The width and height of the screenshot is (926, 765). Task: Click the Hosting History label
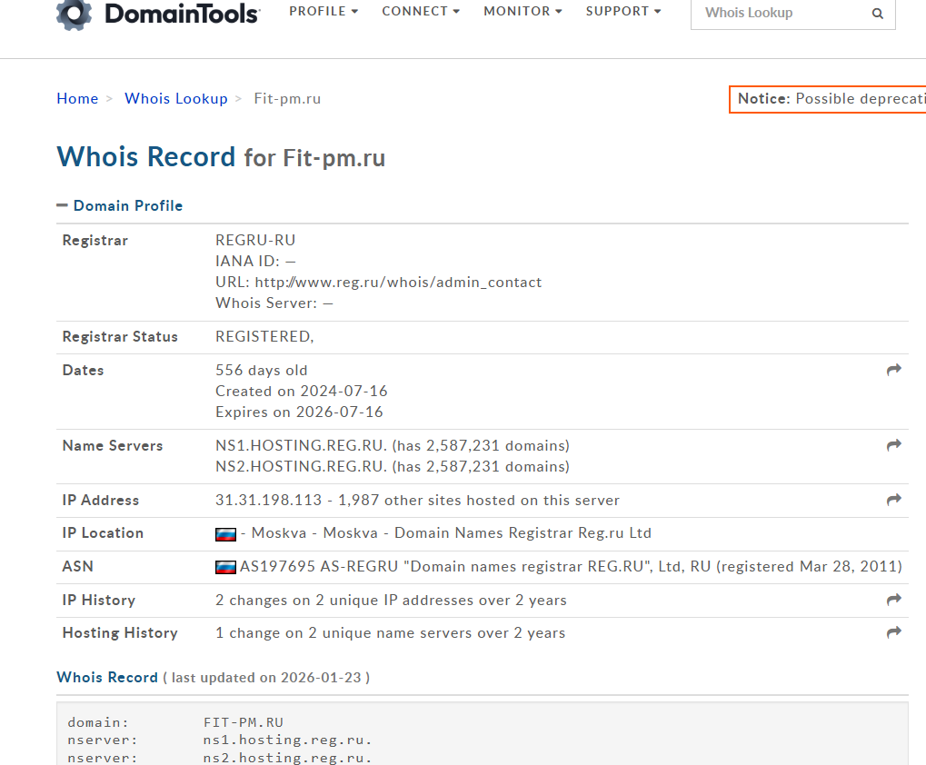pos(120,632)
